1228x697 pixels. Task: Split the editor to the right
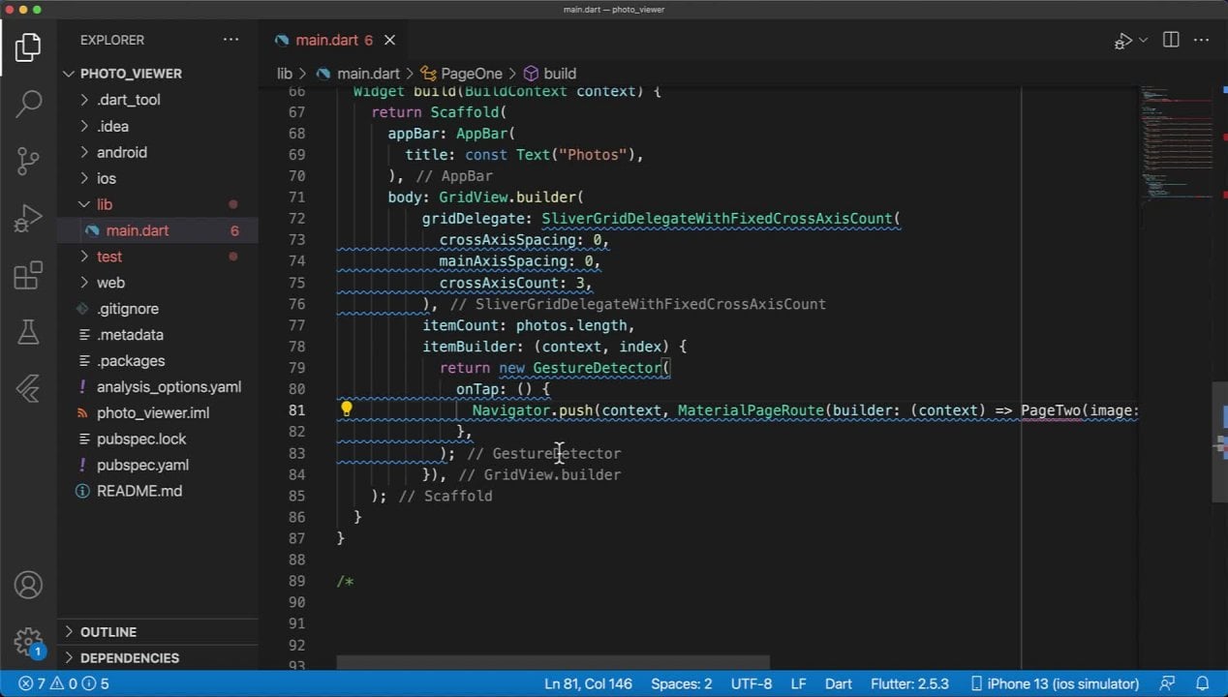(x=1171, y=40)
